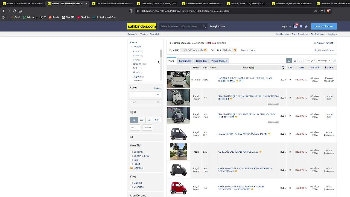The image size is (350, 197).
Task: Open the İlçe district dropdown
Action: 145,102
